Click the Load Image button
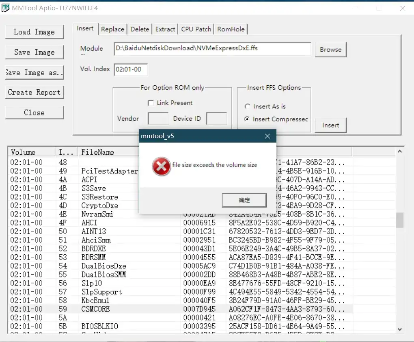Viewport: 414px width, 342px height. (x=34, y=32)
